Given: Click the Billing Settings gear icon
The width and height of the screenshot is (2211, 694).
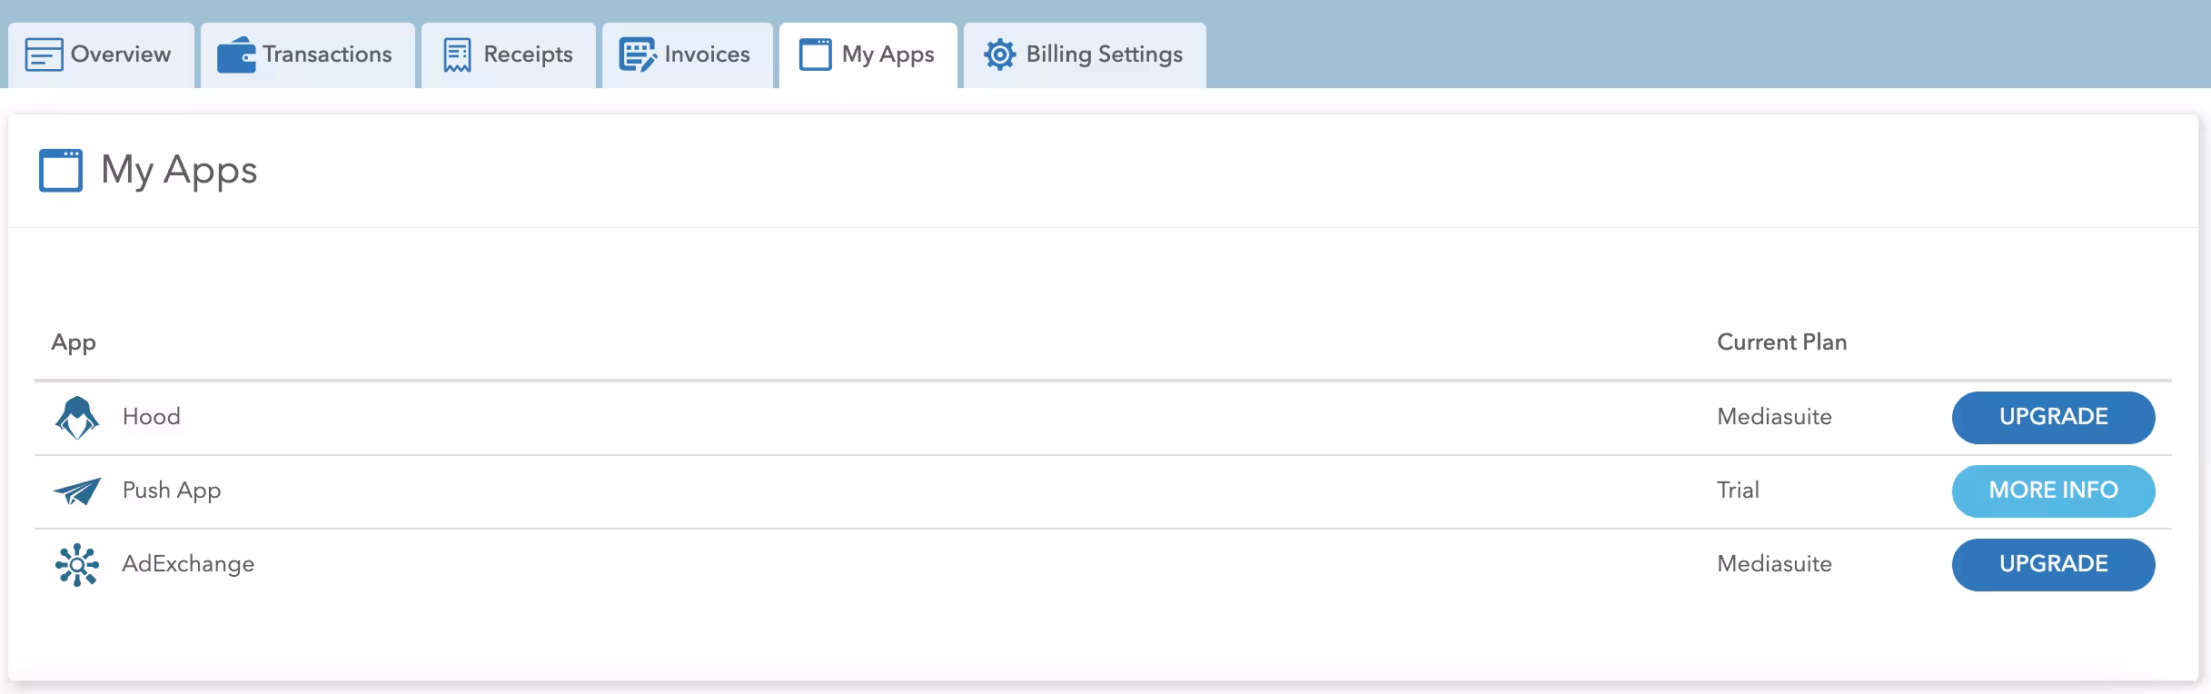Looking at the screenshot, I should coord(999,55).
